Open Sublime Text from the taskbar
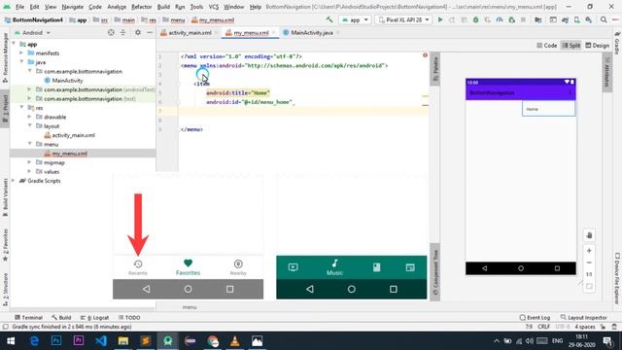The image size is (622, 350). coord(146,341)
